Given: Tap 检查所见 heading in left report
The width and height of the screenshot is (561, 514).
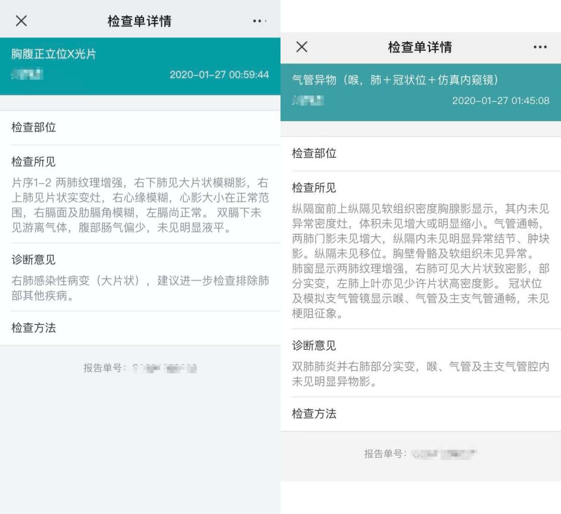Looking at the screenshot, I should [x=34, y=162].
